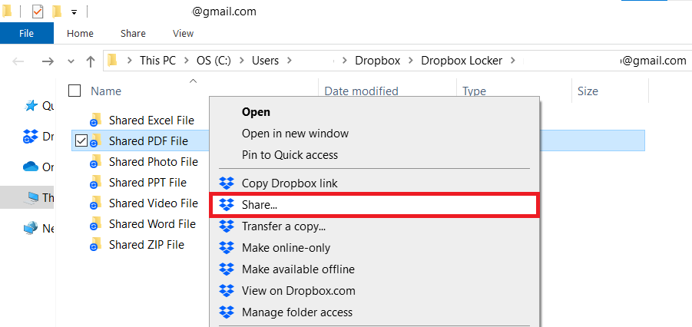Open the File menu tab
The width and height of the screenshot is (692, 327).
[x=26, y=34]
